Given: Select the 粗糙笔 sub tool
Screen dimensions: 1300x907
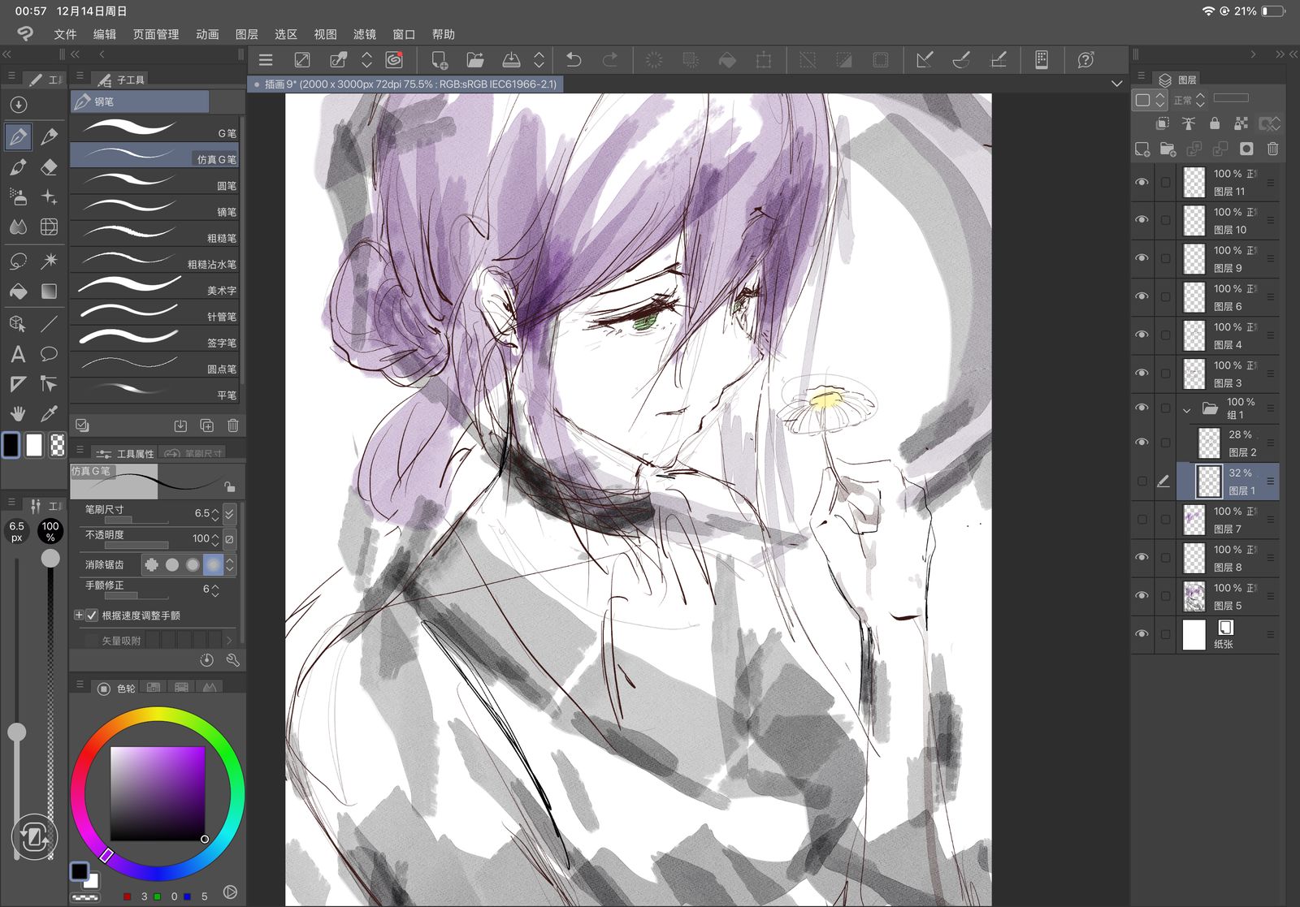Looking at the screenshot, I should pos(154,236).
